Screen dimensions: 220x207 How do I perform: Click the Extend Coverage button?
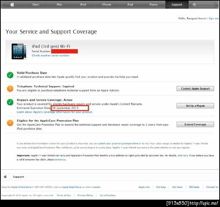click(195, 124)
